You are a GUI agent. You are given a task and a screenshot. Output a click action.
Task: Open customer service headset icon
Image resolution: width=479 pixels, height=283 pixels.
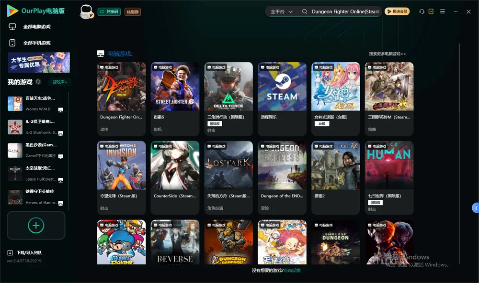pyautogui.click(x=422, y=11)
